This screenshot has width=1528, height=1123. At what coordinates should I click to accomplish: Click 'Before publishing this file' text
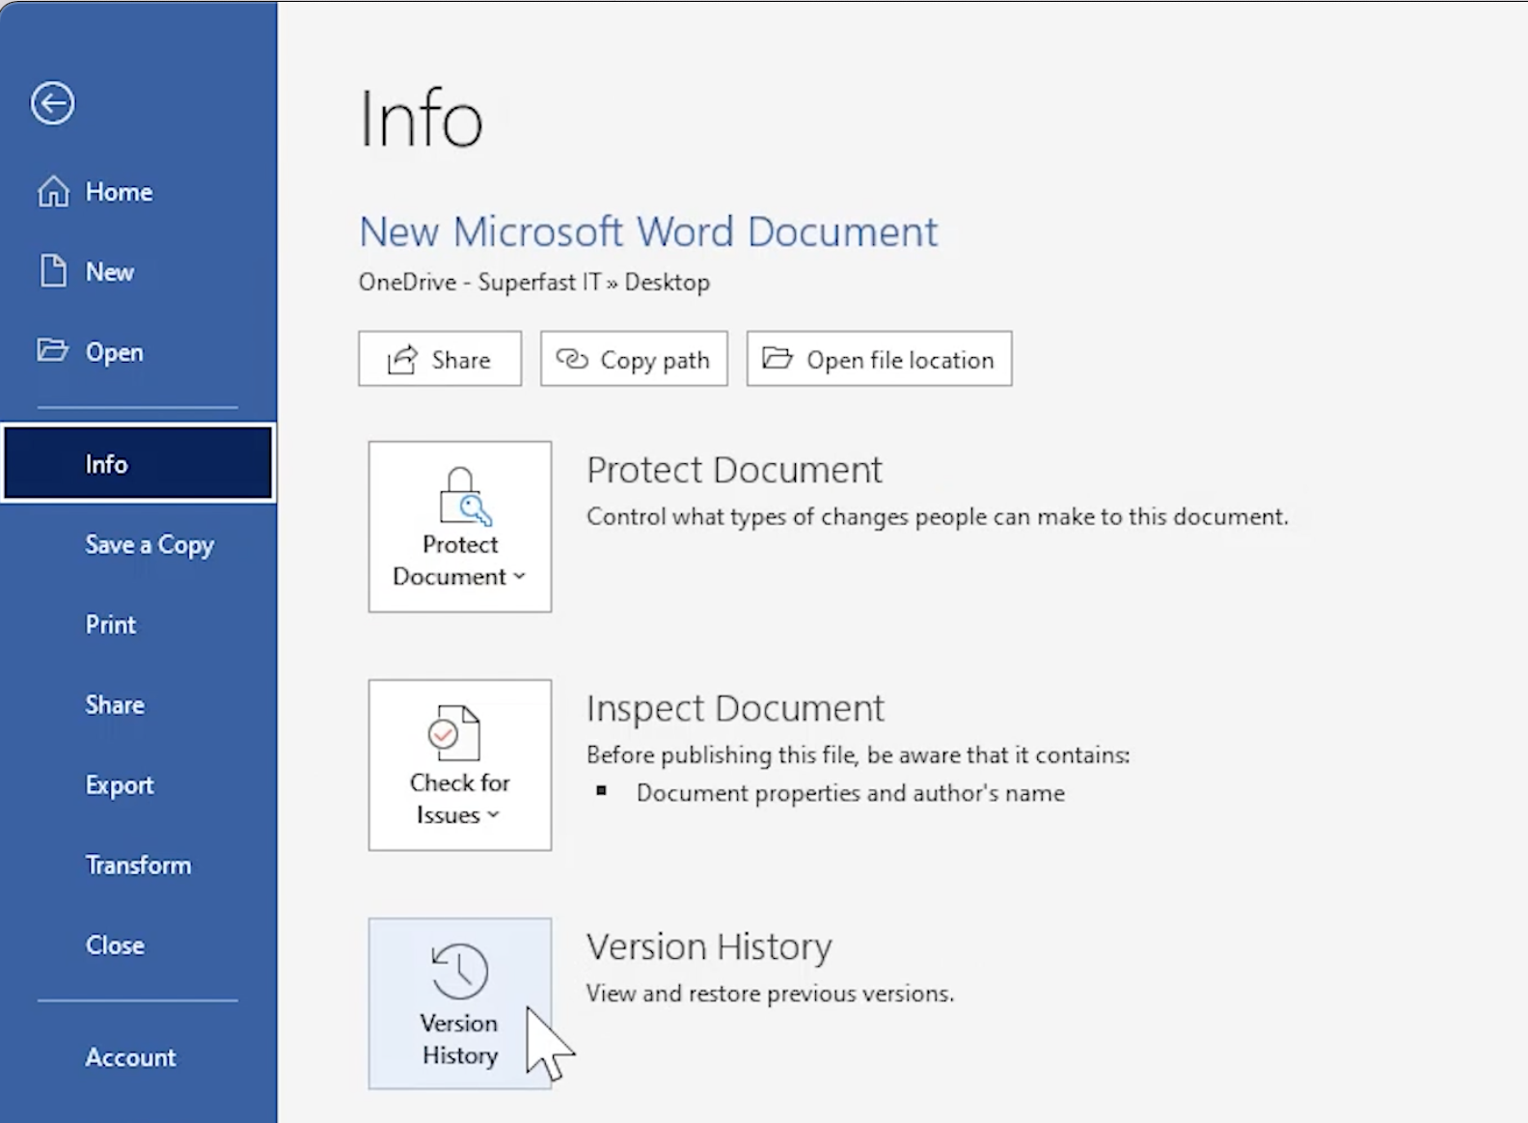click(859, 755)
